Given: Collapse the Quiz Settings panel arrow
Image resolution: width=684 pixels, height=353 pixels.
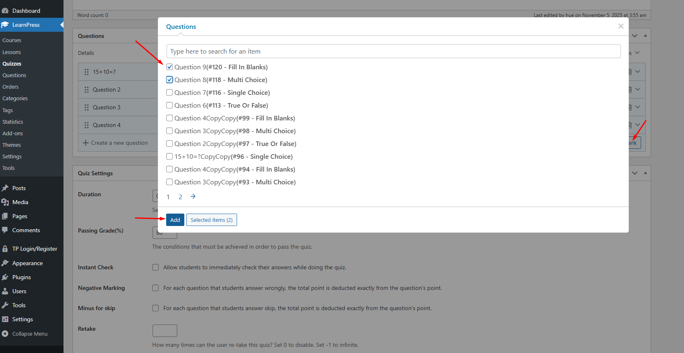Looking at the screenshot, I should coord(645,173).
